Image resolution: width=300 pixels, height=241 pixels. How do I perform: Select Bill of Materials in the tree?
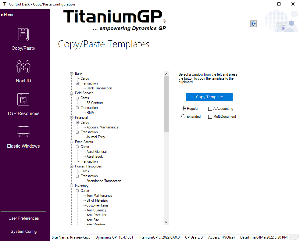tap(97, 200)
